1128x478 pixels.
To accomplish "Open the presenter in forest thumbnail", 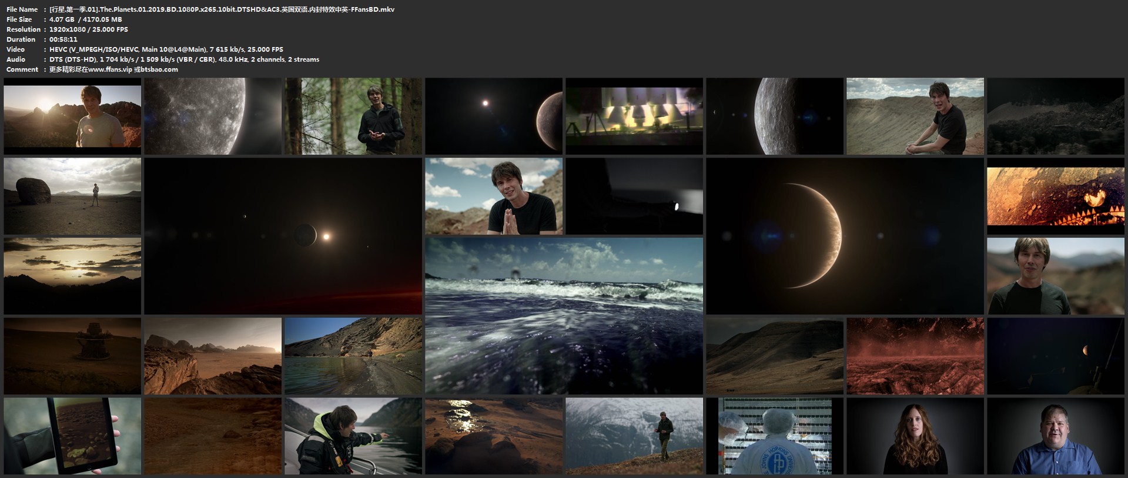I will coord(353,116).
